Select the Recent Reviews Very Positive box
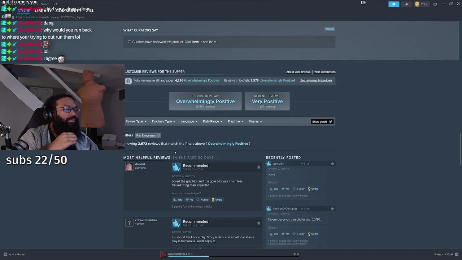 pos(267,101)
